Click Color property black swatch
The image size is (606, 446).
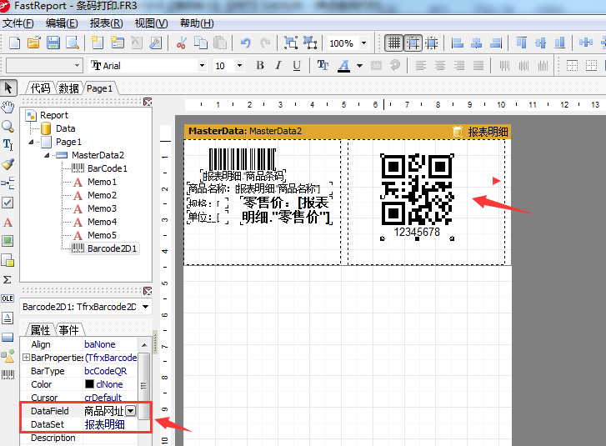(89, 384)
